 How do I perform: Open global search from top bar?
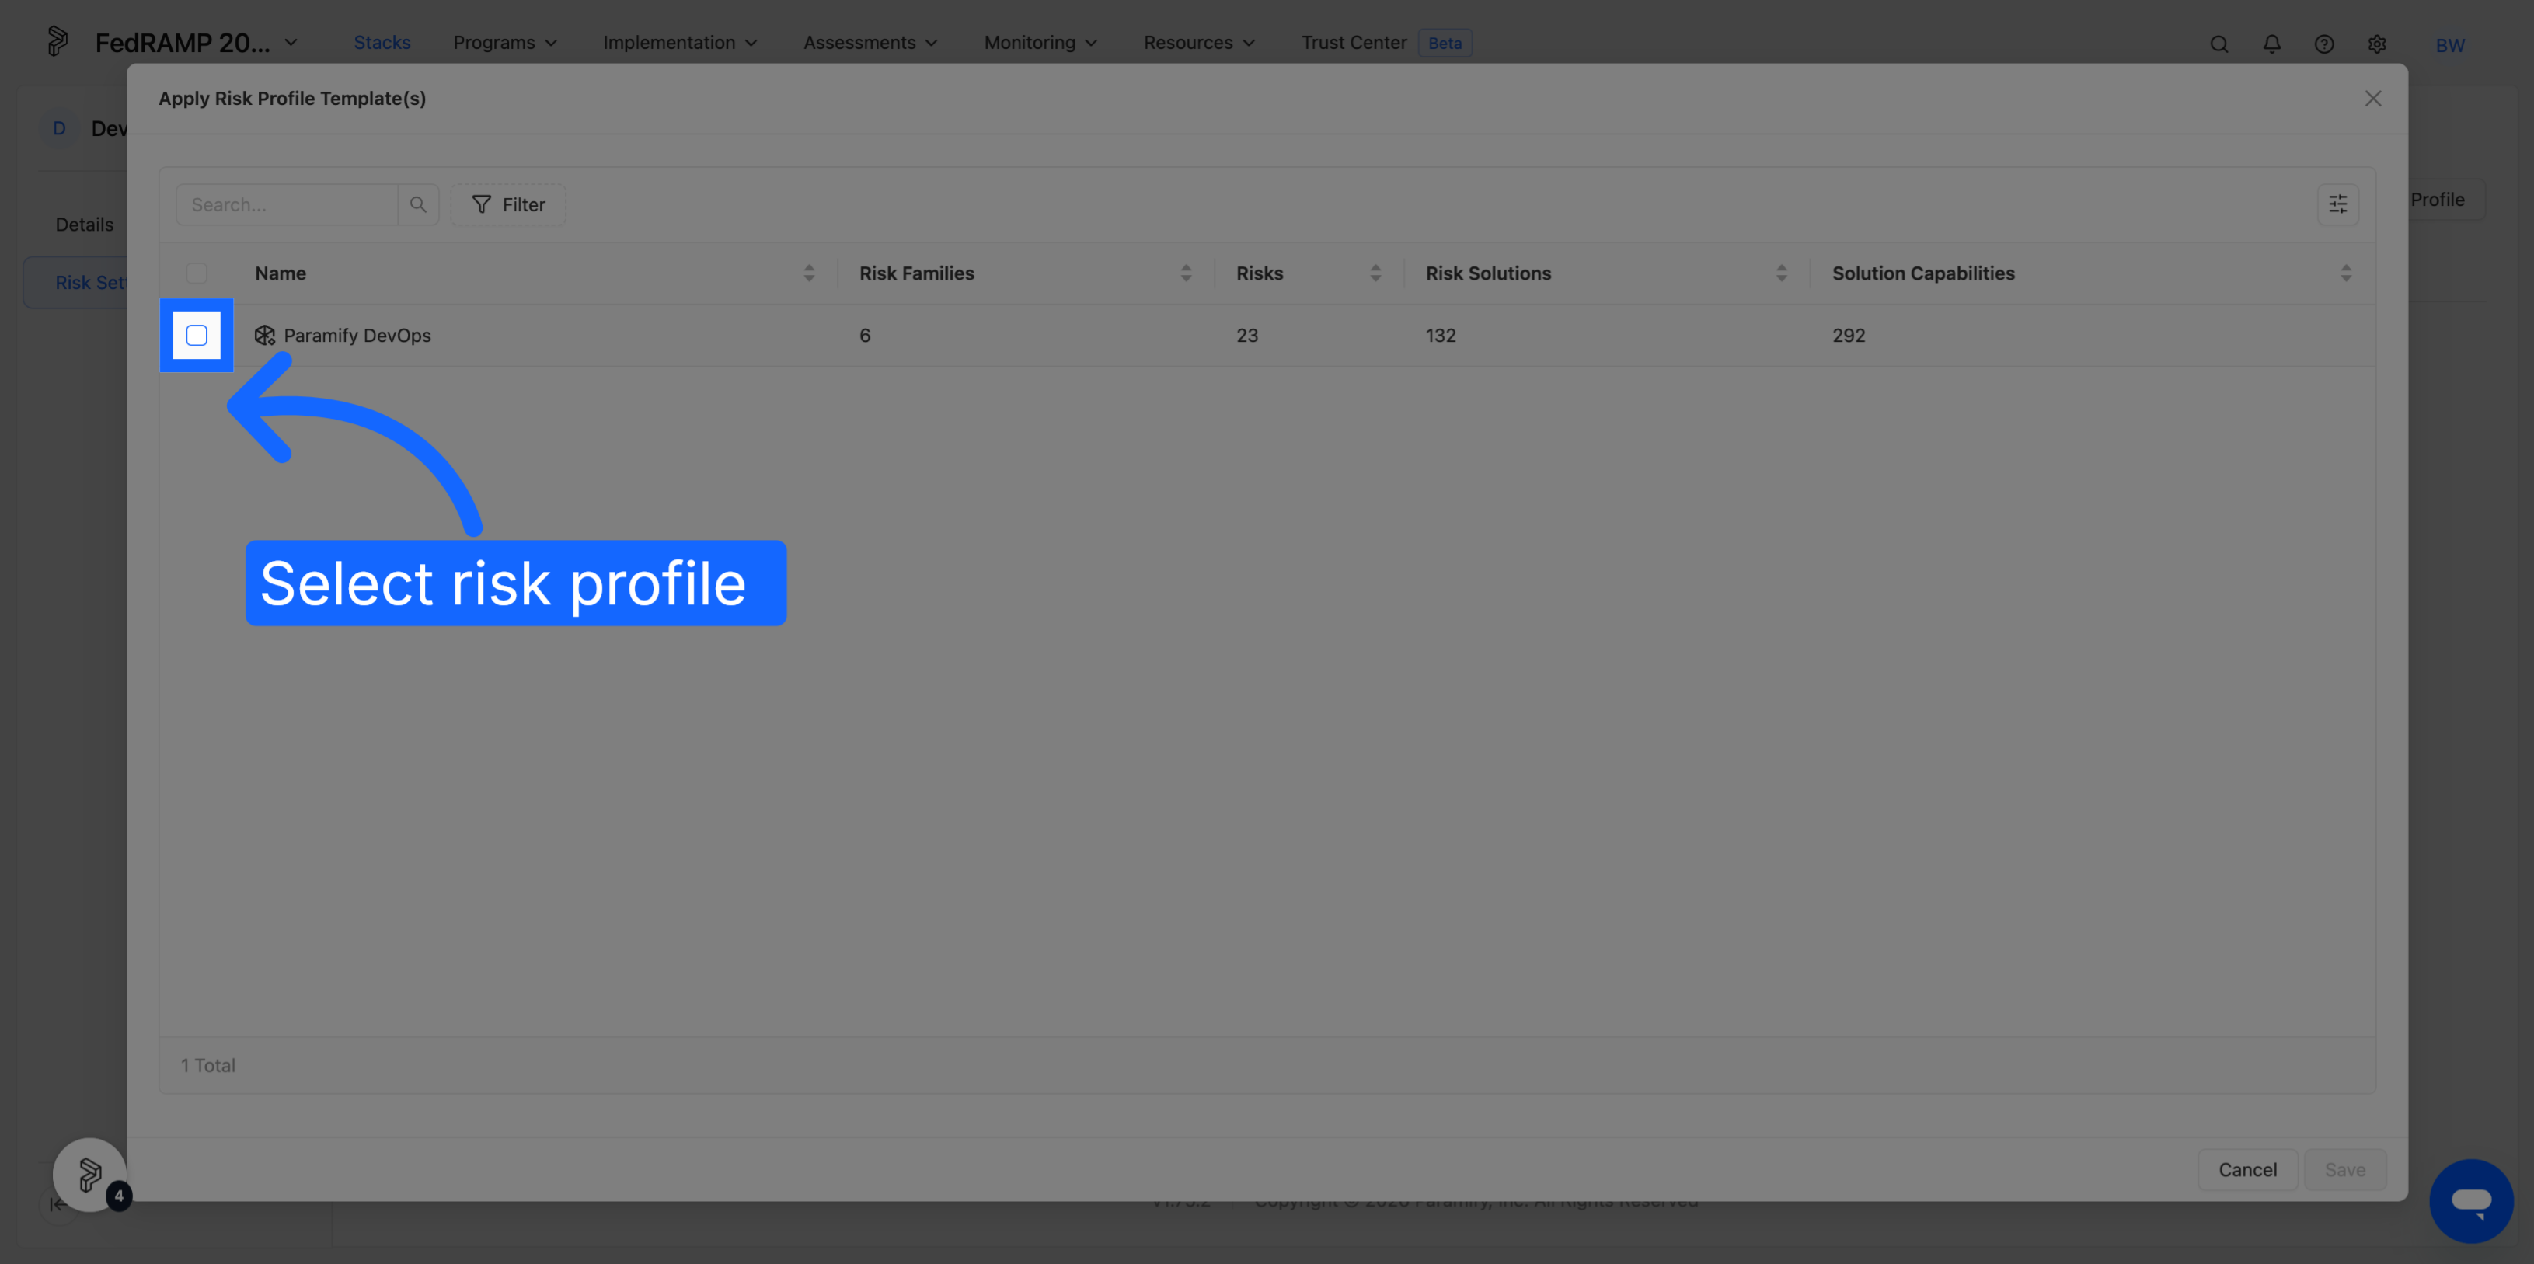(x=2219, y=44)
